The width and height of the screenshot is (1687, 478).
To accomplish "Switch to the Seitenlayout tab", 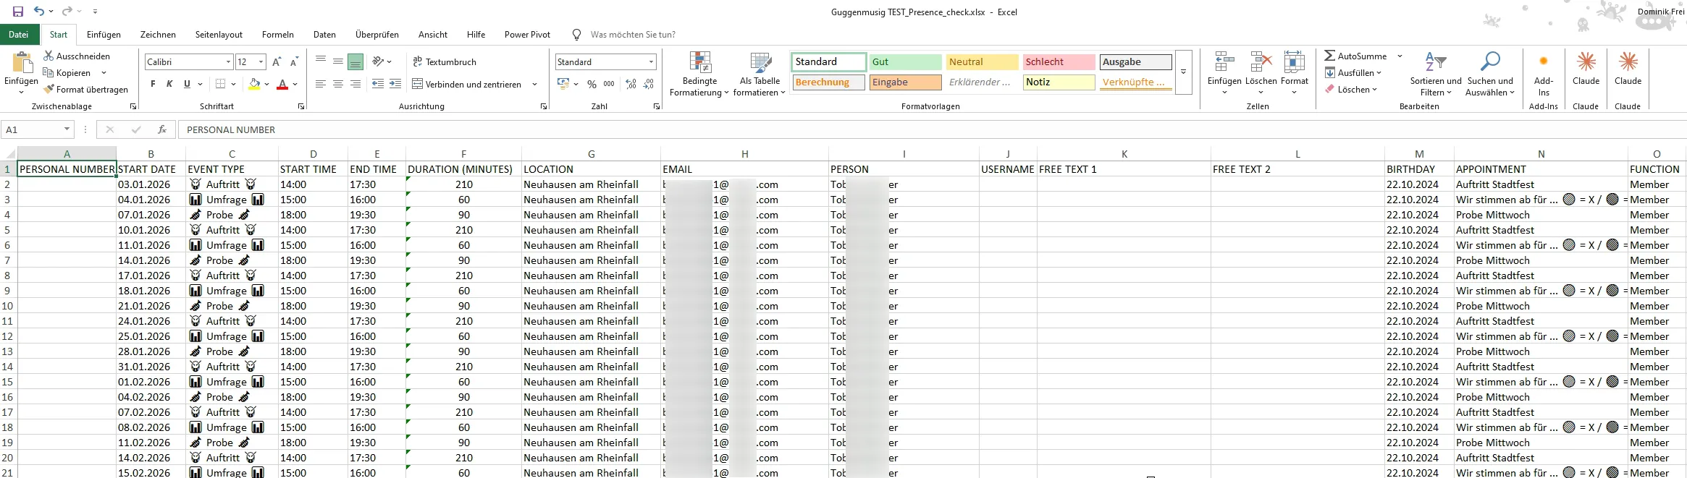I will 219,34.
